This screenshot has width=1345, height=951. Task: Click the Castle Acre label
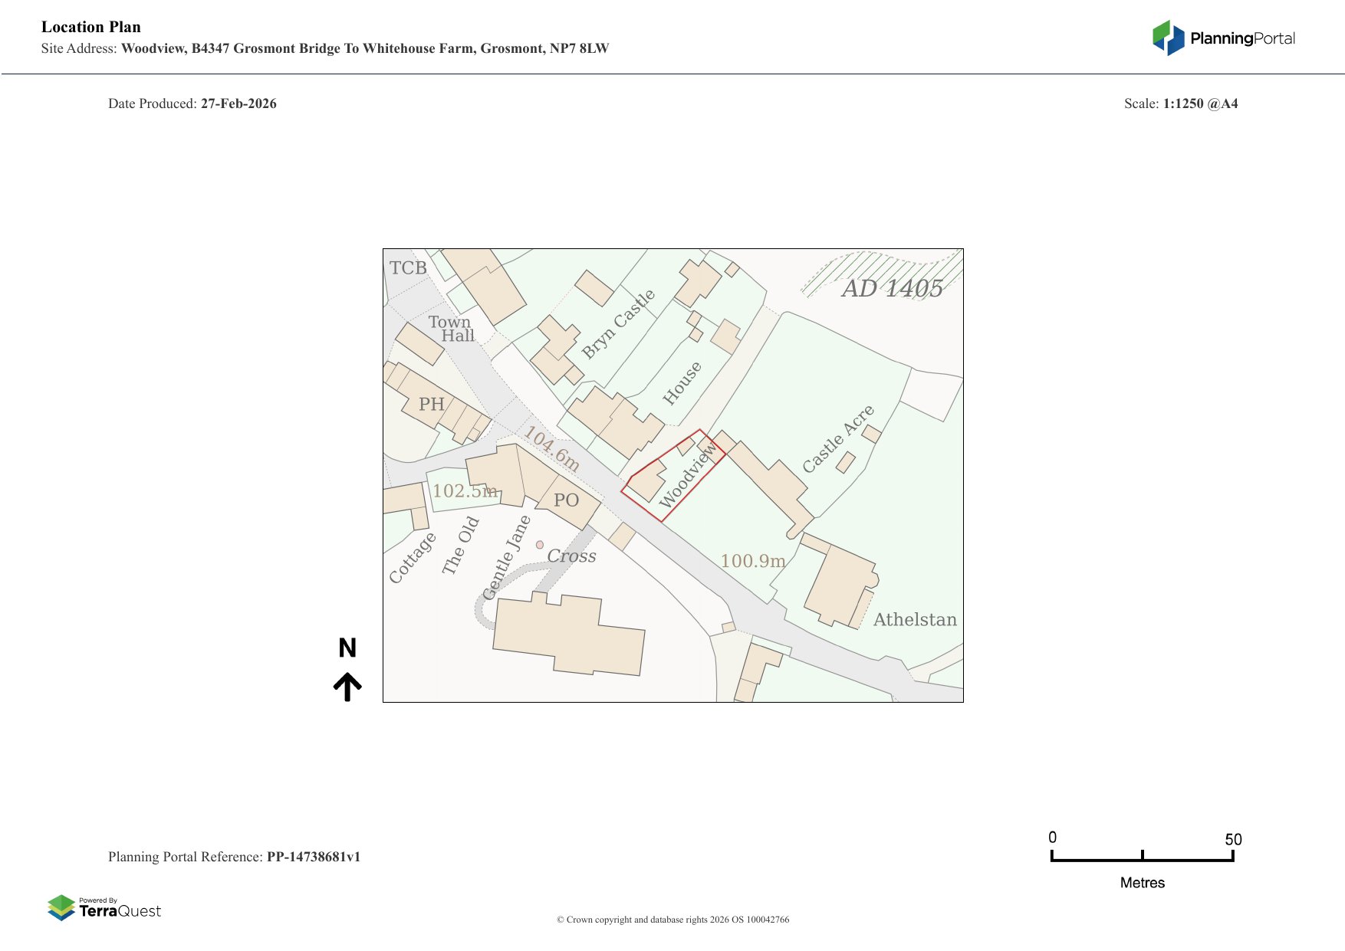coord(837,439)
